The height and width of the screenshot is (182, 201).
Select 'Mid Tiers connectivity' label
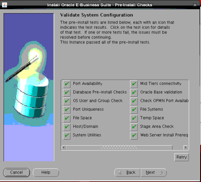pos(161,83)
